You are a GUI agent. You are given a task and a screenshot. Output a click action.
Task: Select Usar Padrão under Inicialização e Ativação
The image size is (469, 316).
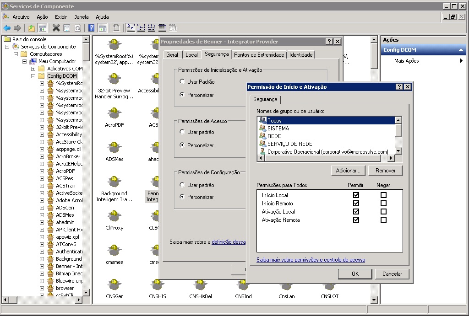(x=182, y=82)
